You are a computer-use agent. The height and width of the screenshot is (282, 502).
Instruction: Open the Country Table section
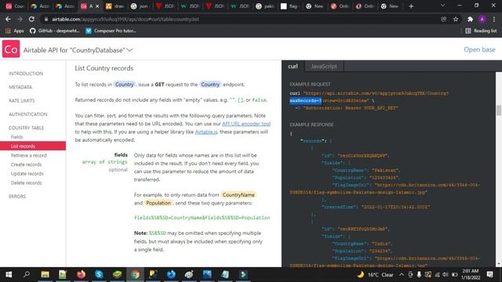pos(26,128)
